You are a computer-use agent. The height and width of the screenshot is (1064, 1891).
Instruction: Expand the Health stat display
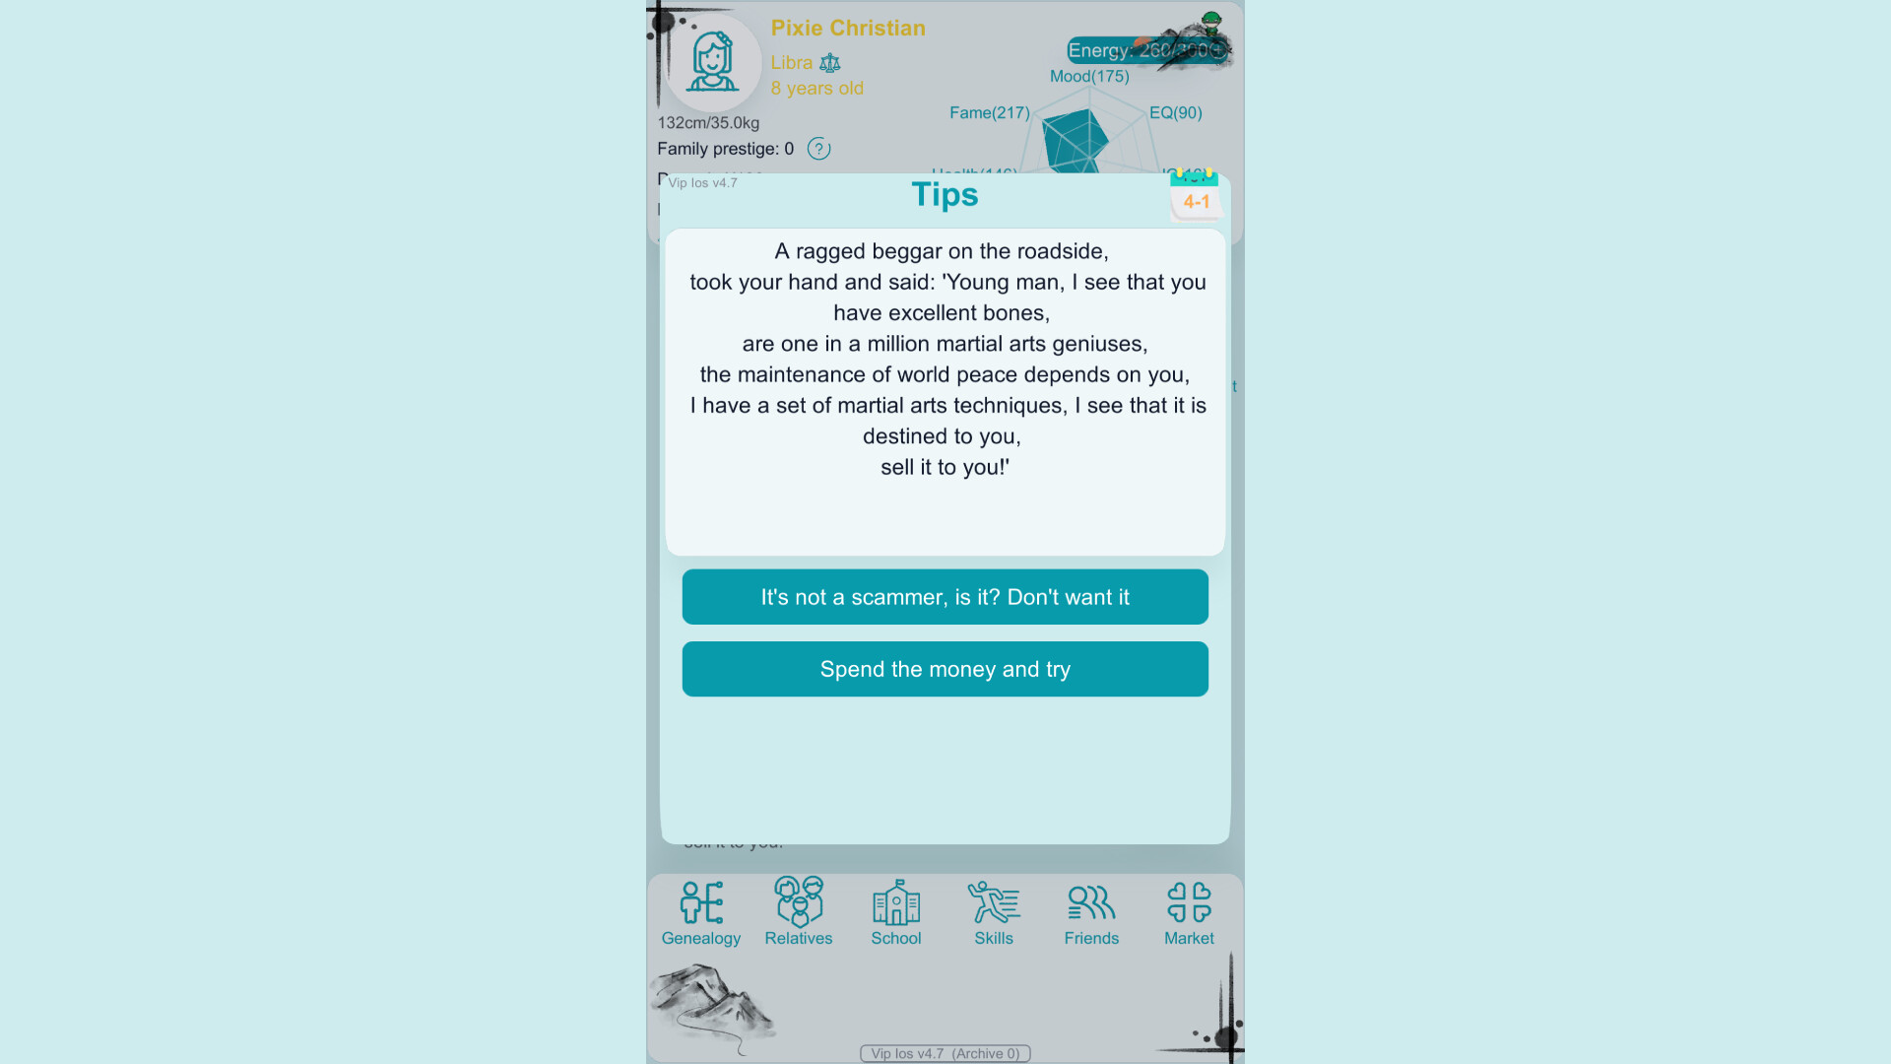974,172
